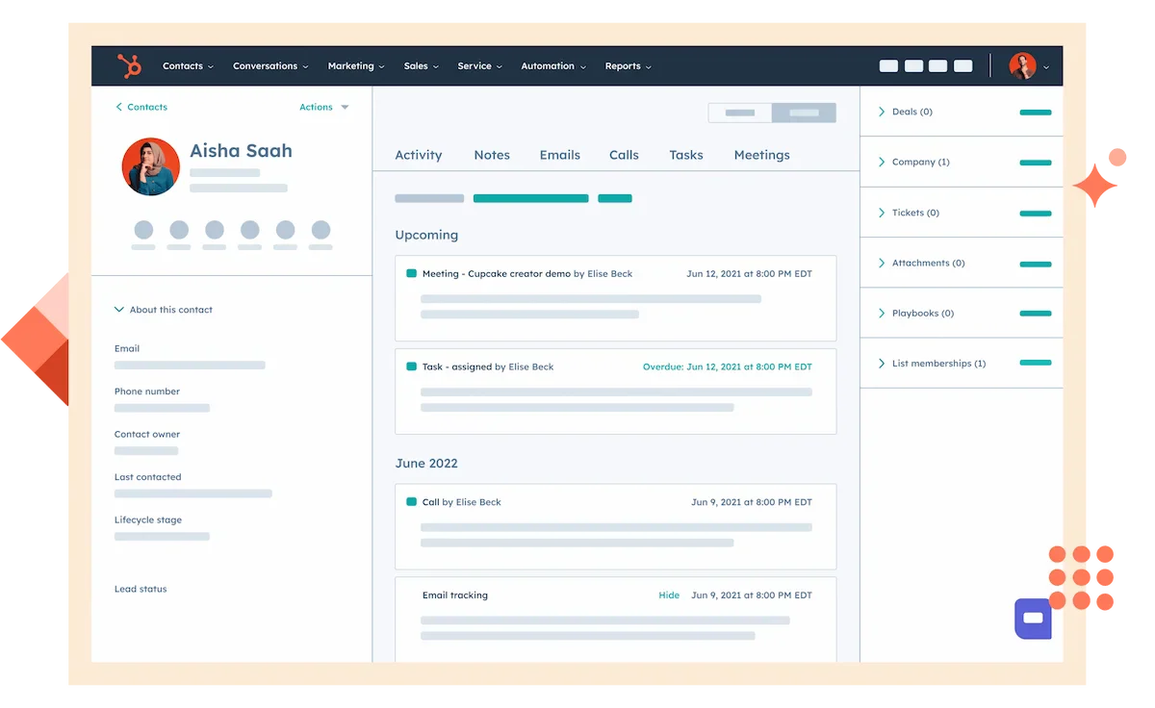The height and width of the screenshot is (708, 1155).
Task: Expand the Attachments (0) section
Action: [x=921, y=263]
